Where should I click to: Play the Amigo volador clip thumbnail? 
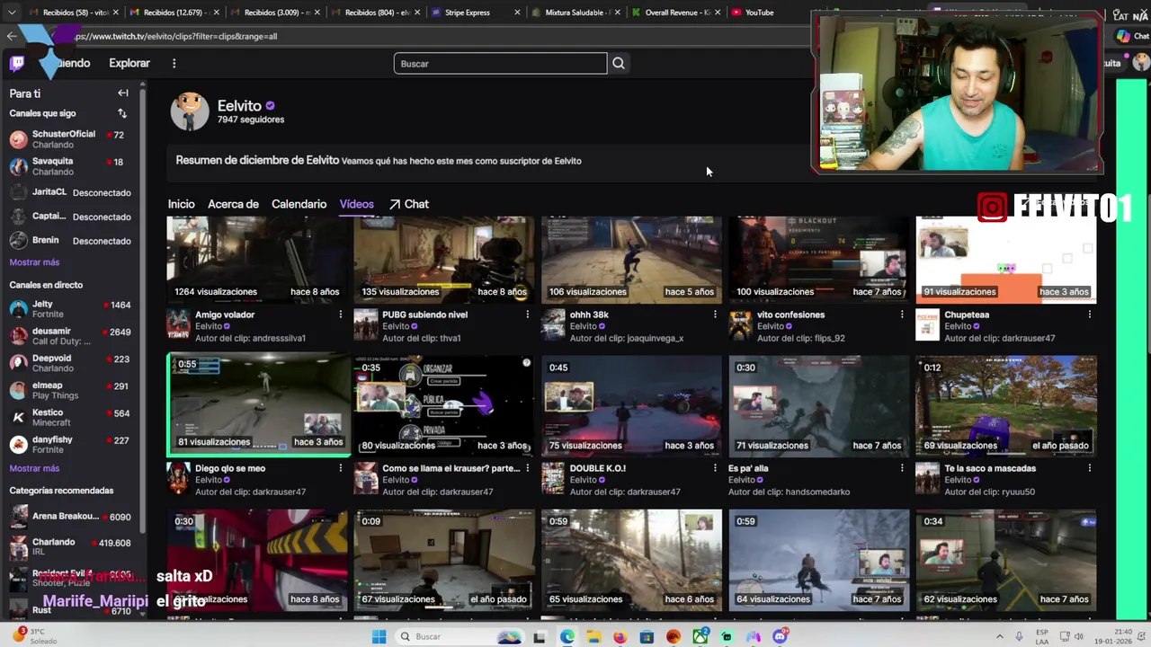[x=257, y=258]
